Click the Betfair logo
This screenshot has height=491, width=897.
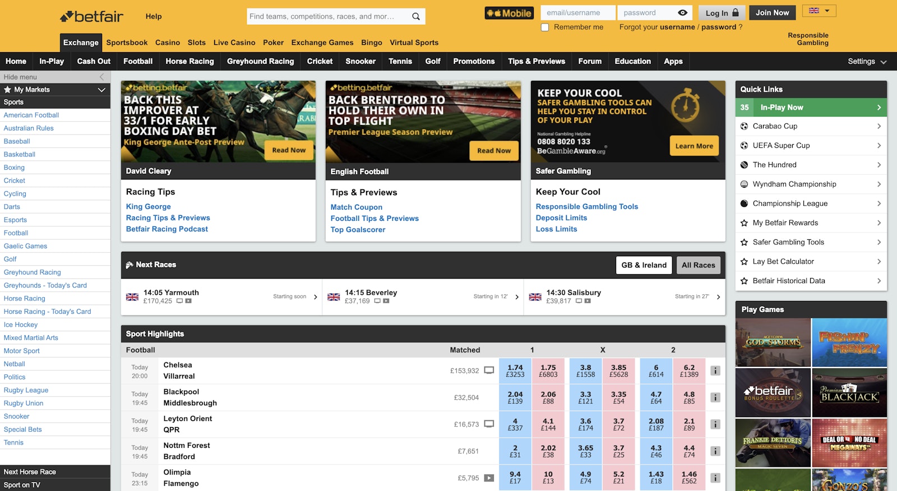92,17
